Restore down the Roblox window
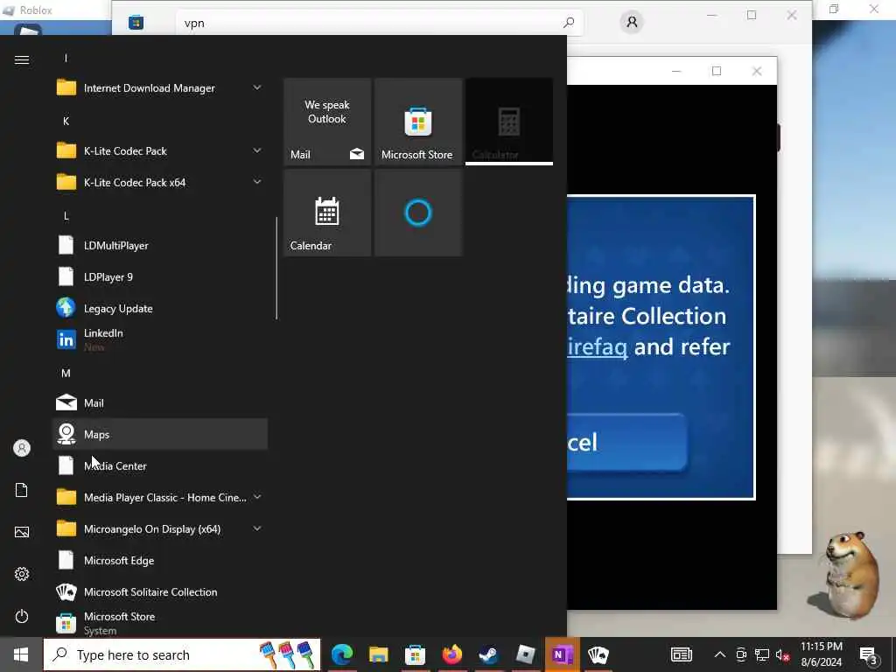This screenshot has width=896, height=672. click(x=834, y=9)
